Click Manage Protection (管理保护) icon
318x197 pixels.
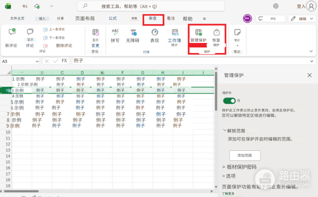199,32
